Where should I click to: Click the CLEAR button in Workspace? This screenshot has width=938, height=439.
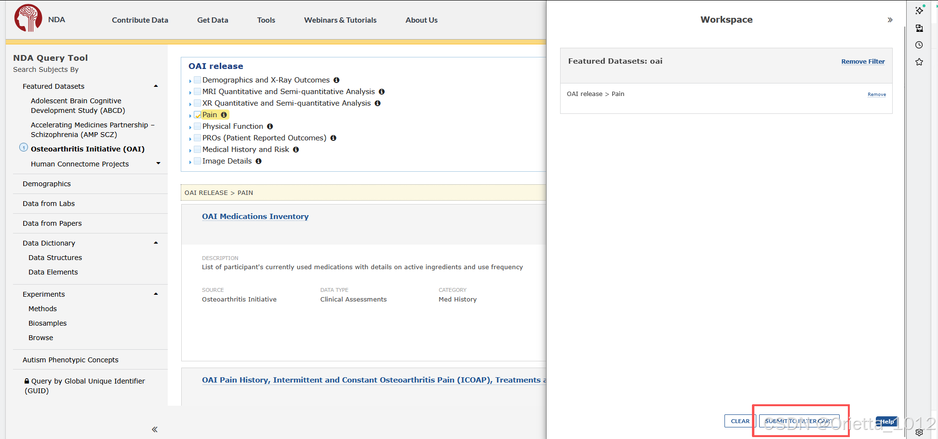coord(740,421)
